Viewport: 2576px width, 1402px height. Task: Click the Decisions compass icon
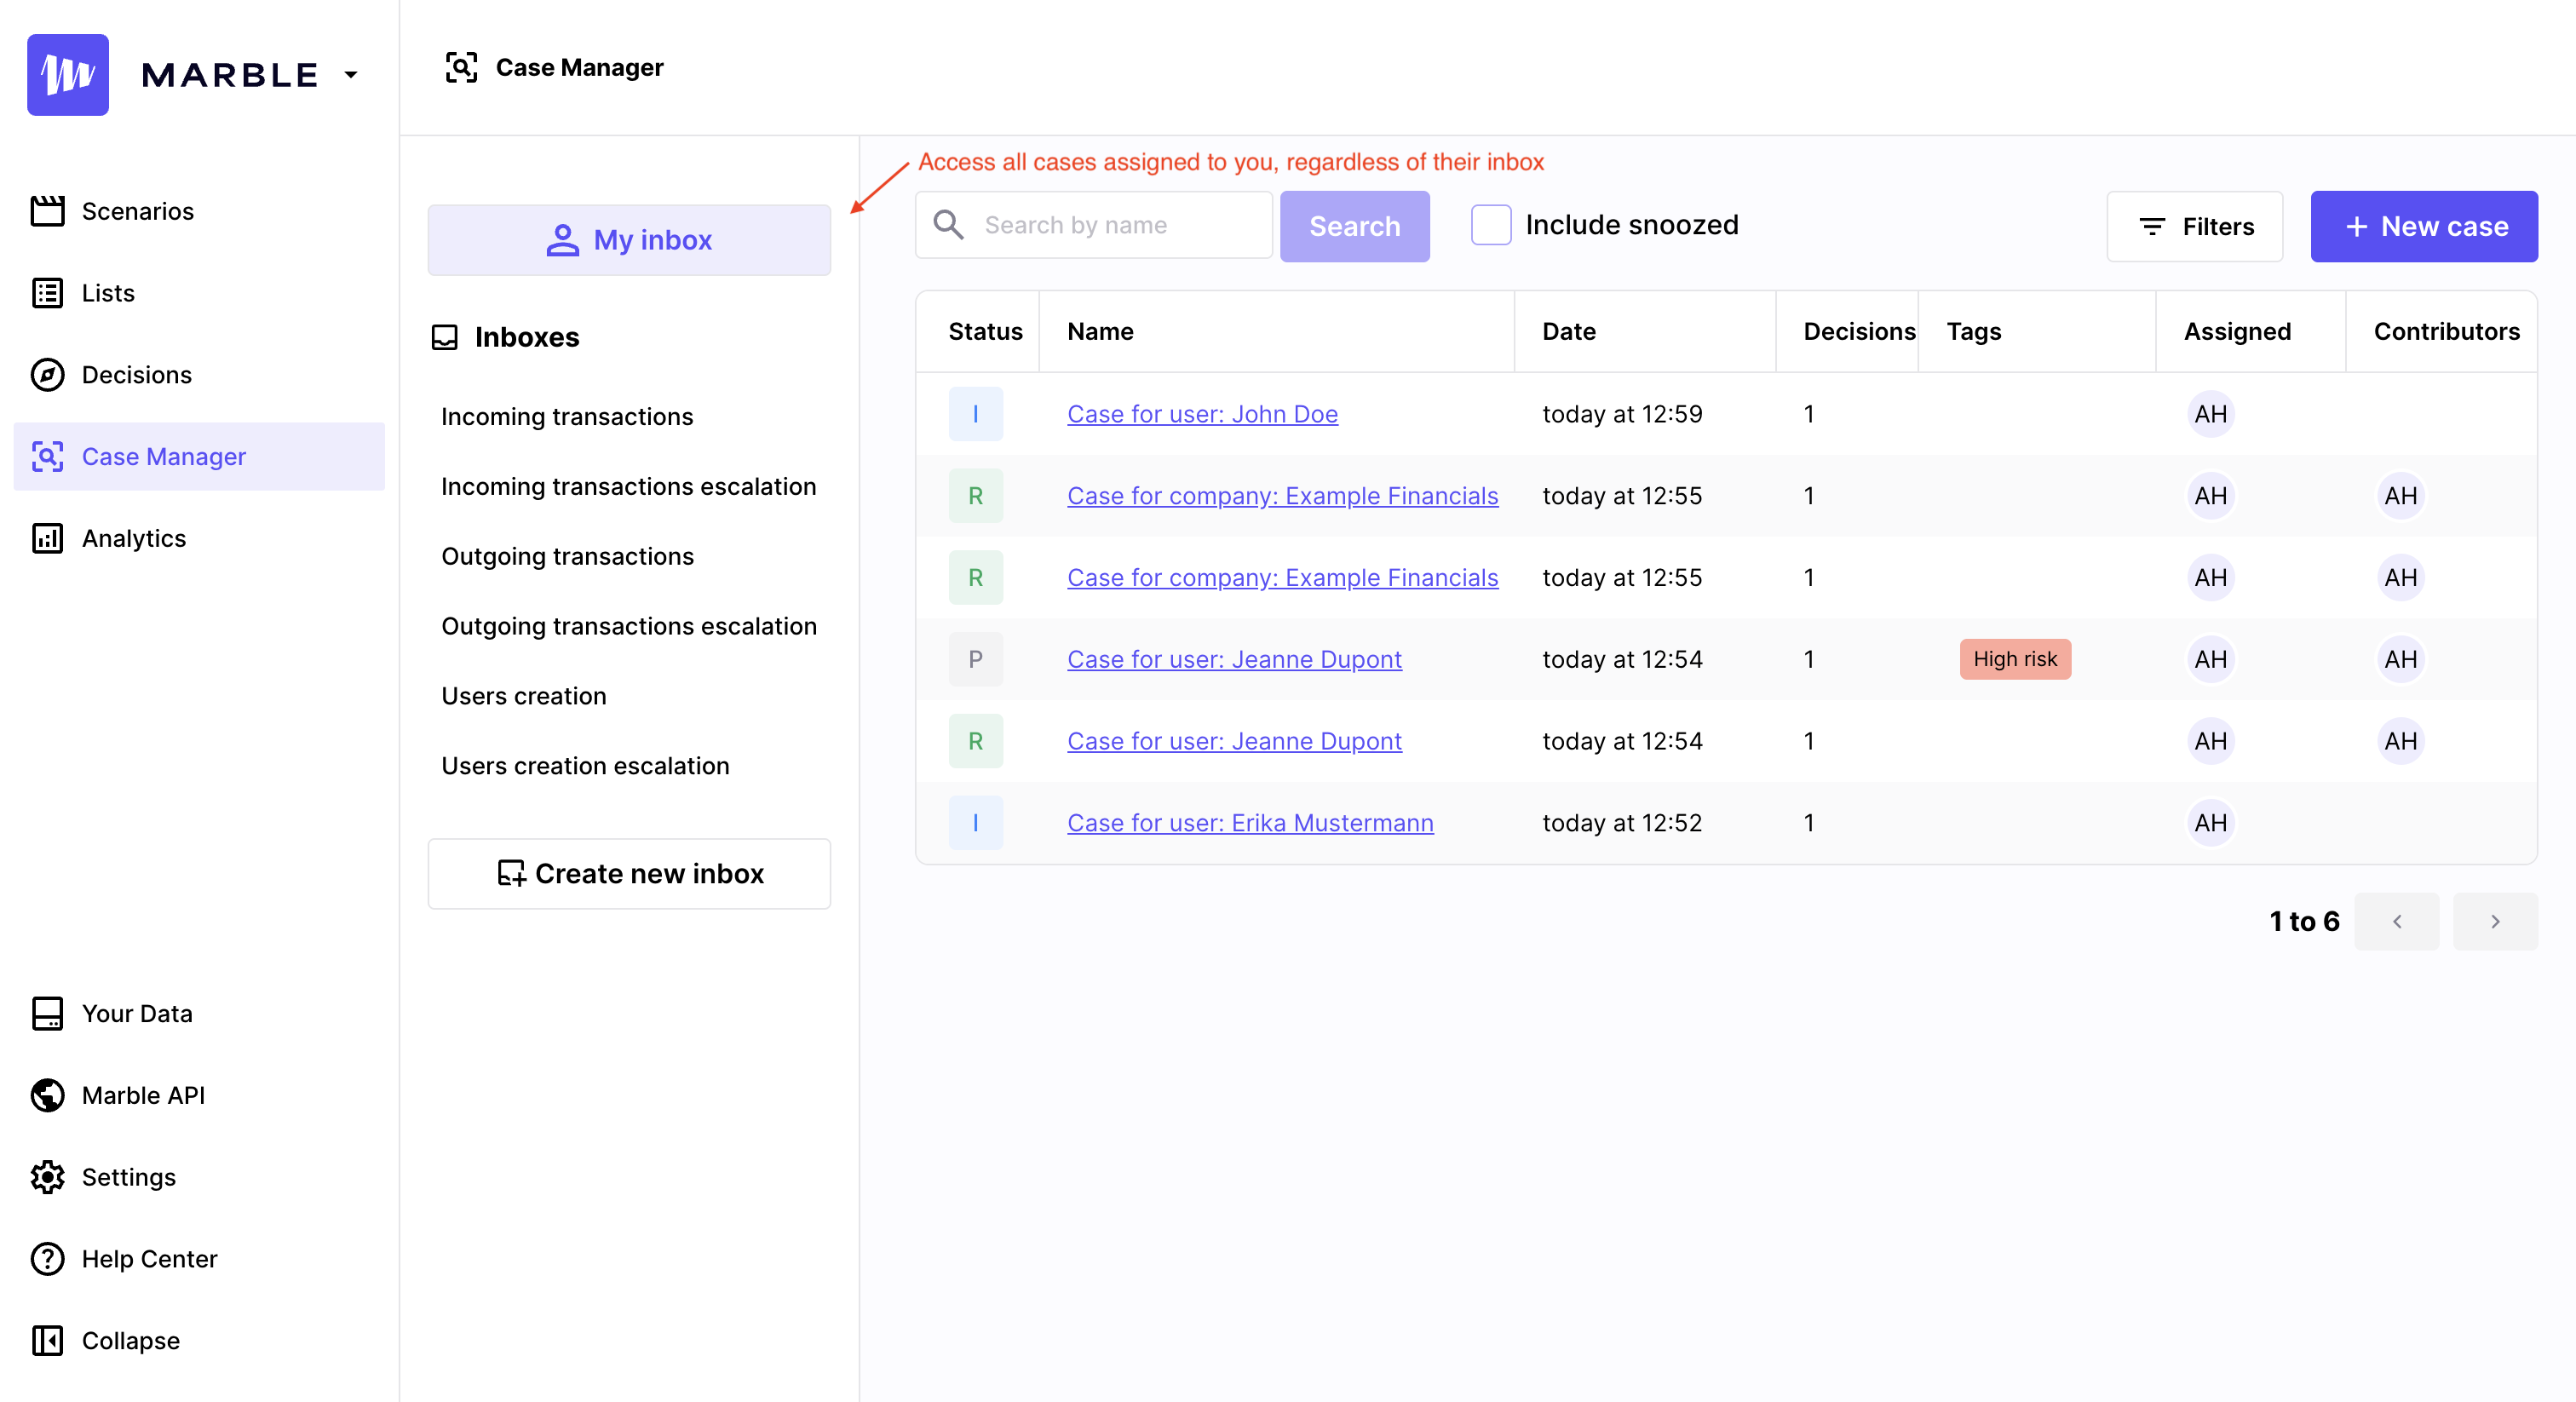pyautogui.click(x=47, y=375)
